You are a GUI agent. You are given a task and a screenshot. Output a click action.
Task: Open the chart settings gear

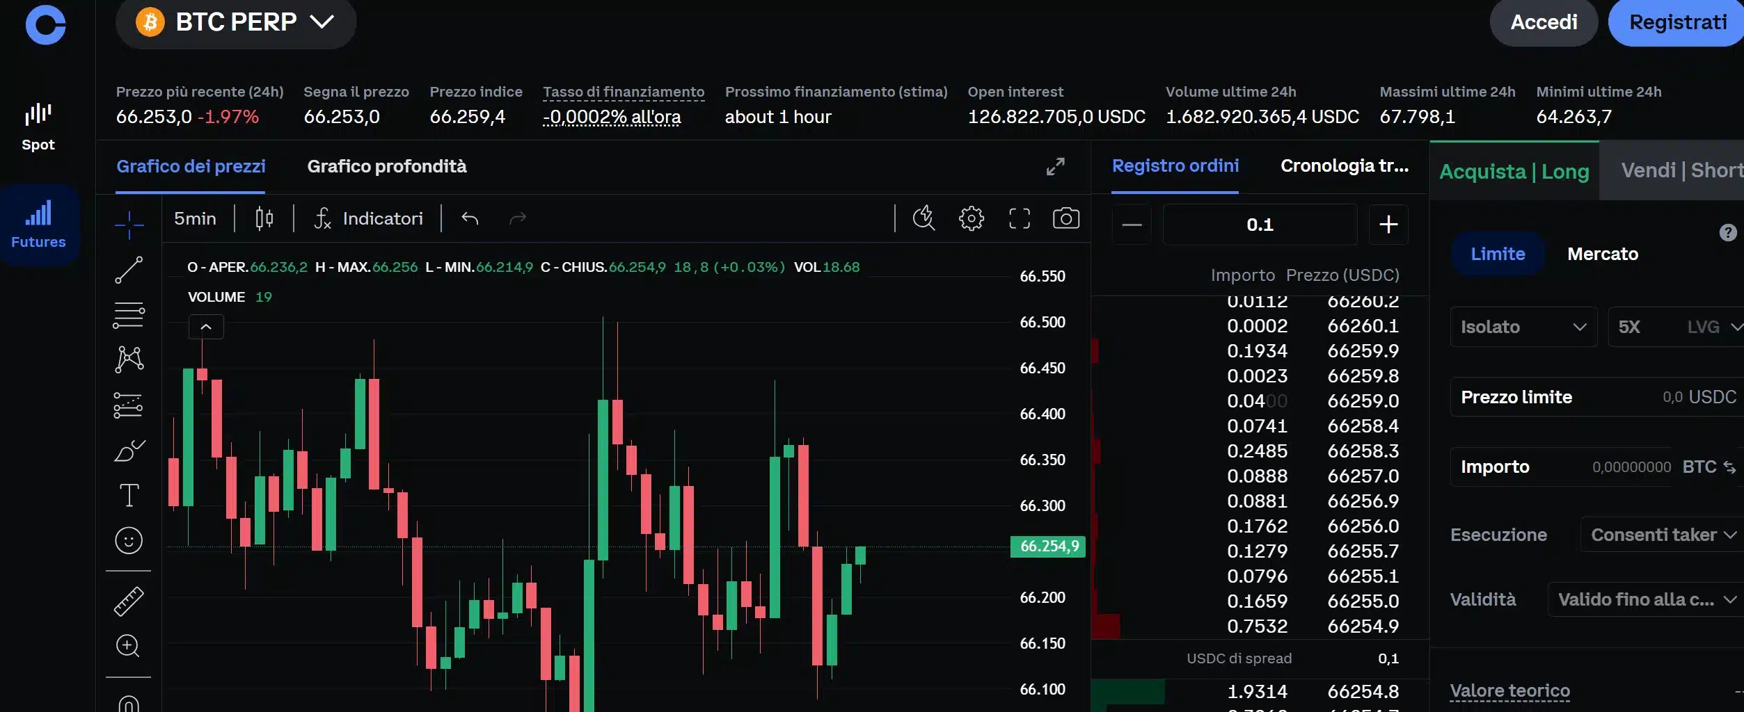(x=972, y=218)
